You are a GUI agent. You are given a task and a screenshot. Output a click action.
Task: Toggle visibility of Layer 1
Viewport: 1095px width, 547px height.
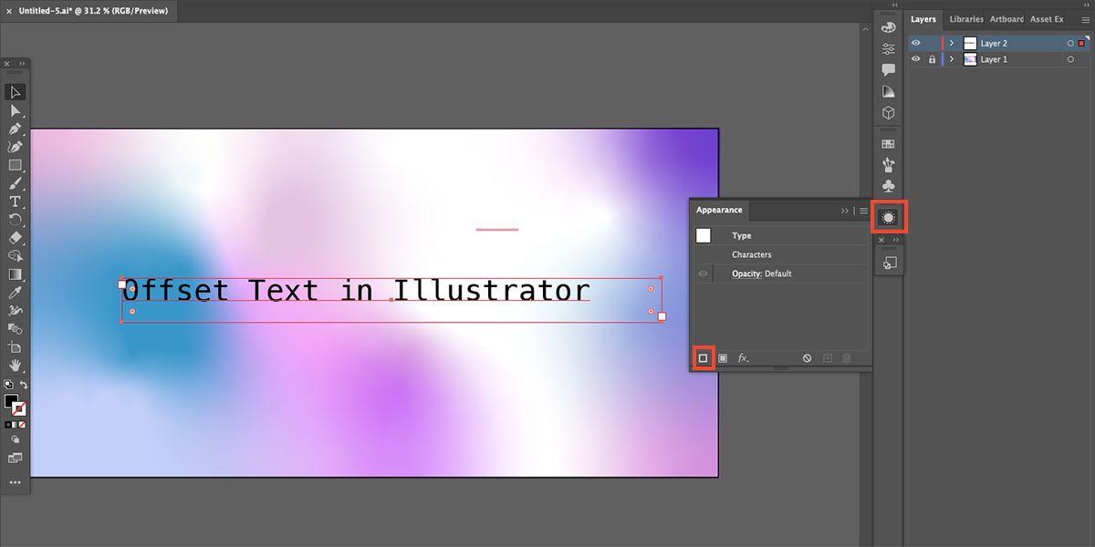916,59
